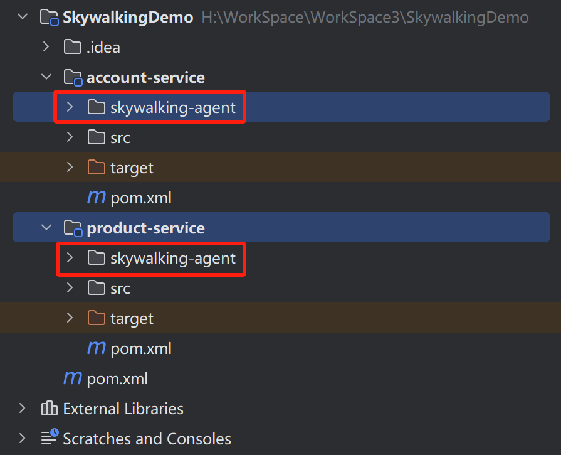Open the root-level pom.xml file

117,378
